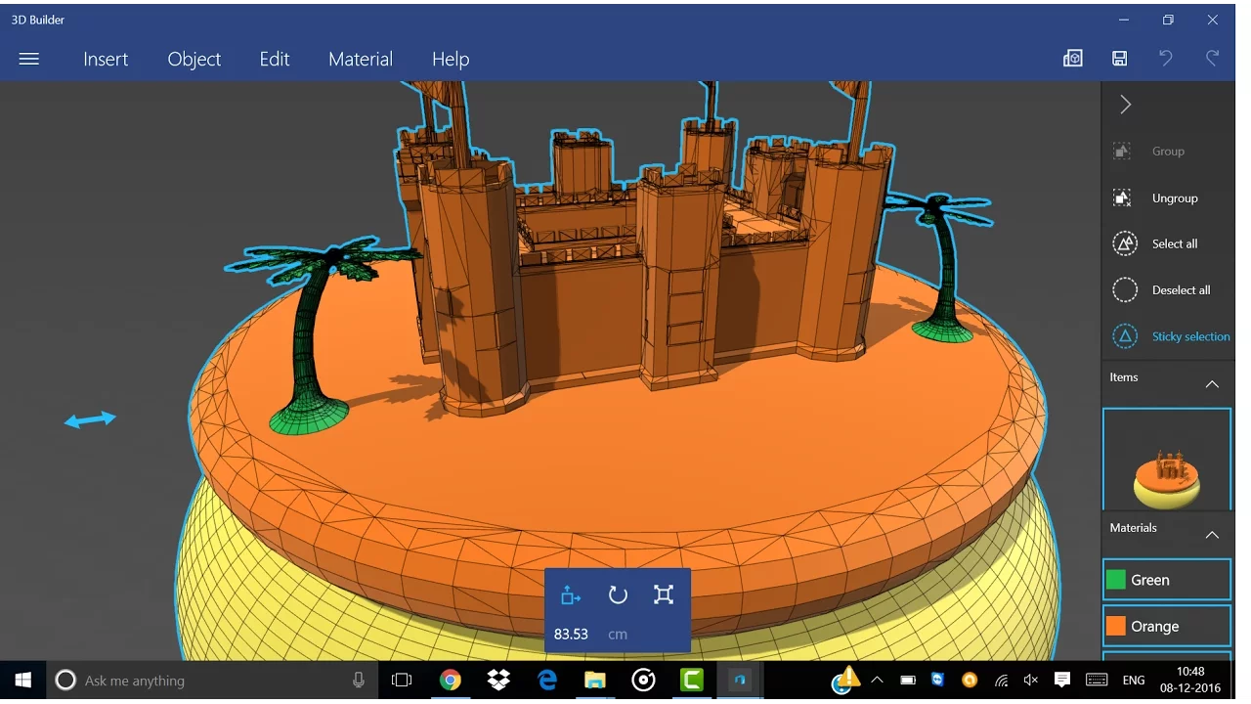
Task: Open the Windows Start menu
Action: pyautogui.click(x=23, y=681)
